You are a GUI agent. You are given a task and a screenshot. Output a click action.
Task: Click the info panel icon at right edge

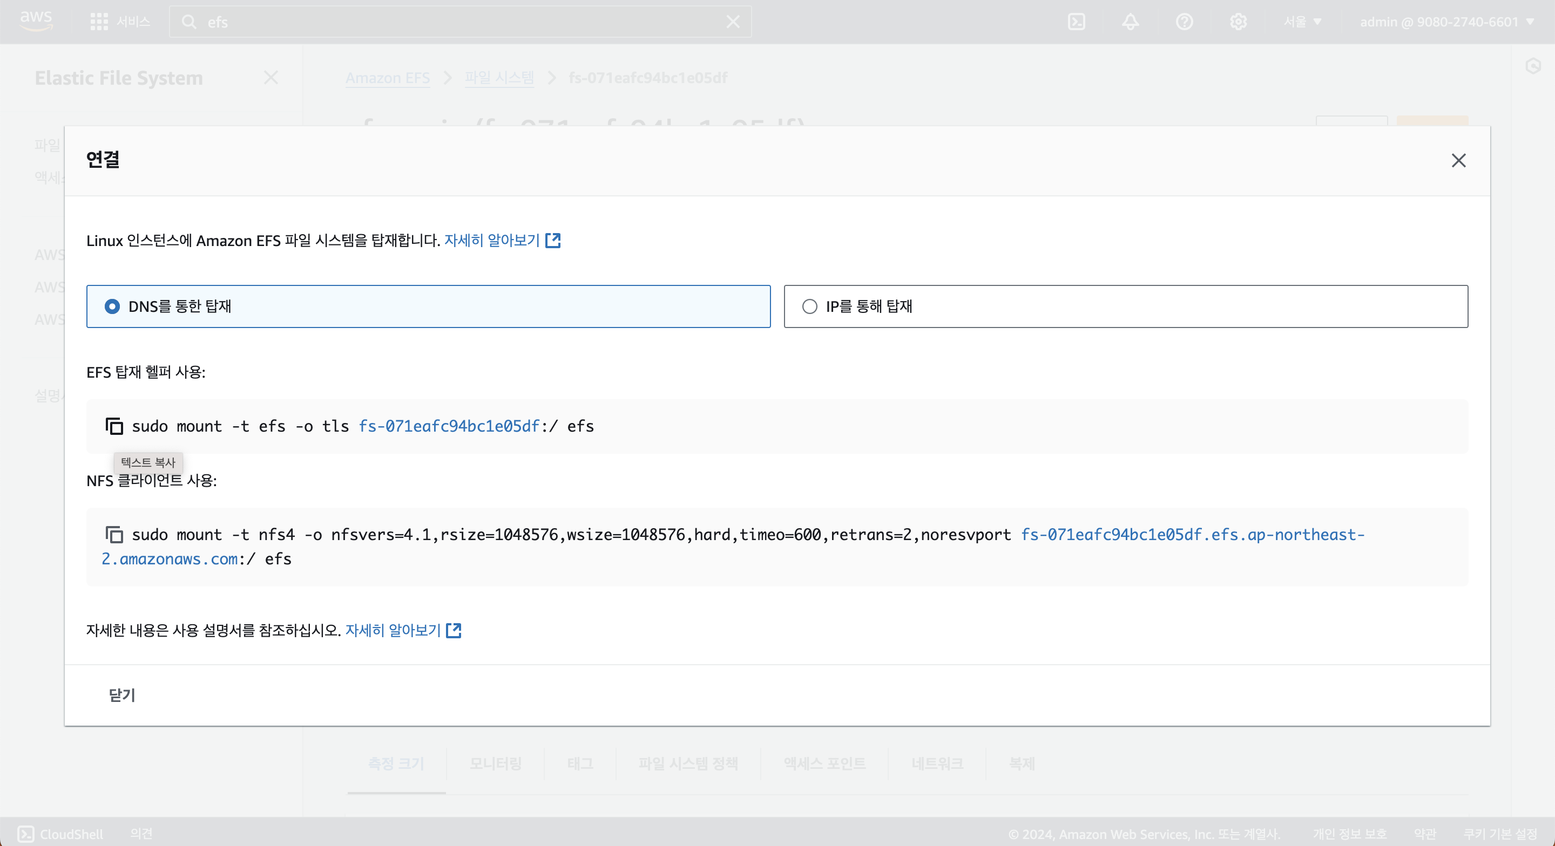coord(1533,66)
